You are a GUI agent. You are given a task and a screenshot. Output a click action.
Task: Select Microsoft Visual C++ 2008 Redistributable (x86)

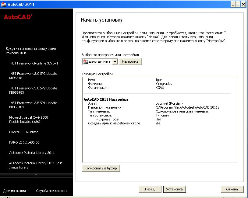point(29,120)
